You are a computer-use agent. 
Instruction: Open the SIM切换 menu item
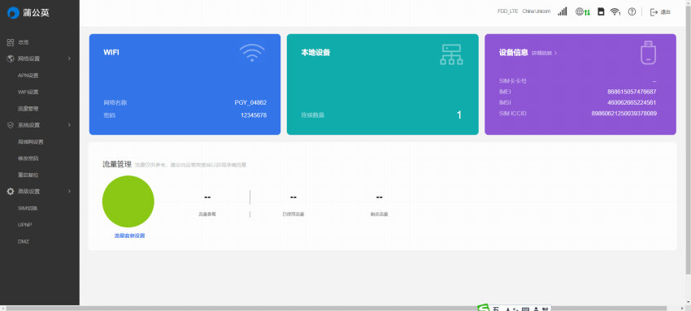[28, 208]
